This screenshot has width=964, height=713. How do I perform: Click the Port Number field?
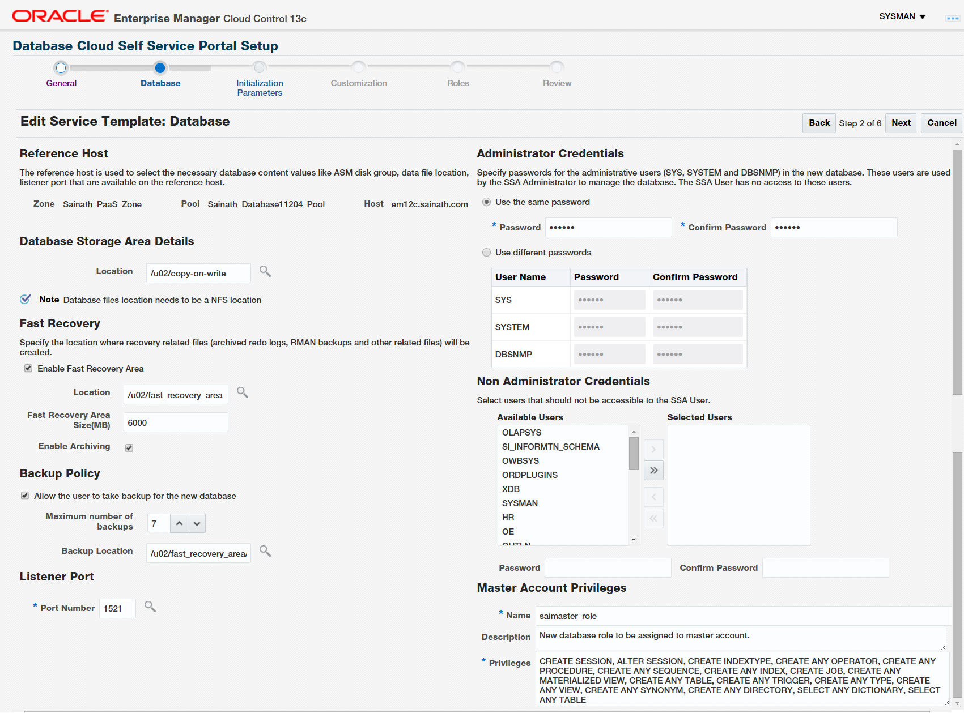point(117,608)
